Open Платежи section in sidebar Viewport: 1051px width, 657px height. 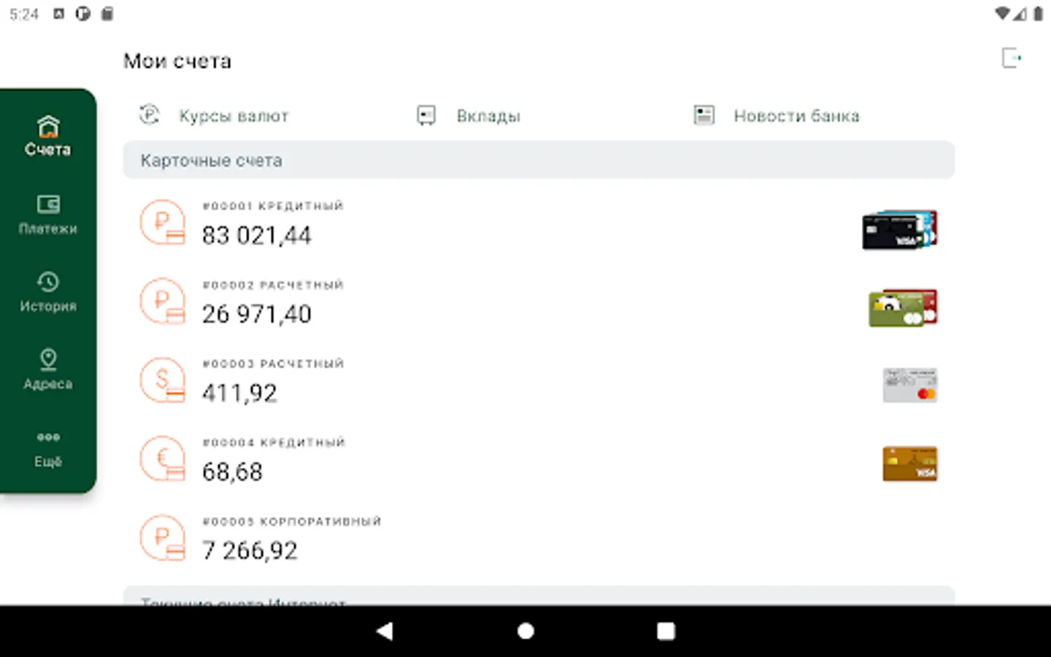point(48,215)
